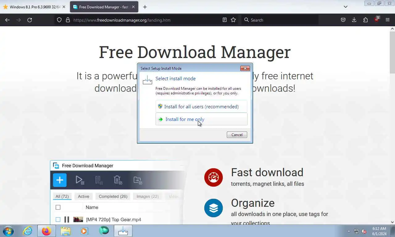Click the delete trash icon in FDM preview
Image resolution: width=395 pixels, height=237 pixels.
click(118, 180)
